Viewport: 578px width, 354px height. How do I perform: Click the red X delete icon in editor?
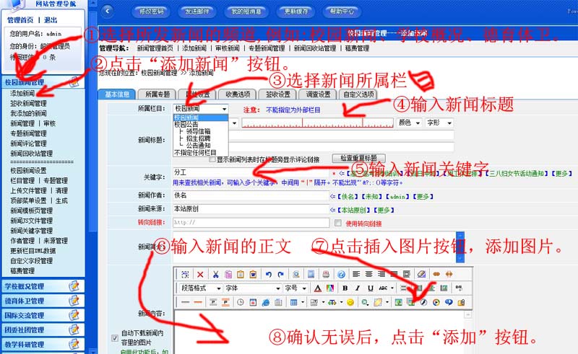(199, 275)
